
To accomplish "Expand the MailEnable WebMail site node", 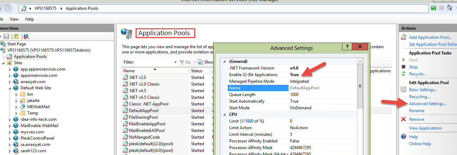I will [x=10, y=126].
